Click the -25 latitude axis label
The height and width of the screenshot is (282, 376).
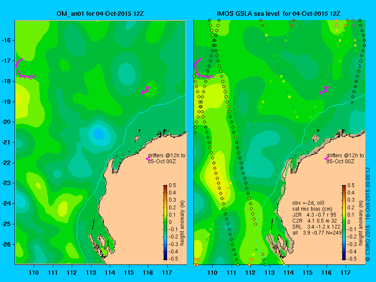tap(6, 224)
